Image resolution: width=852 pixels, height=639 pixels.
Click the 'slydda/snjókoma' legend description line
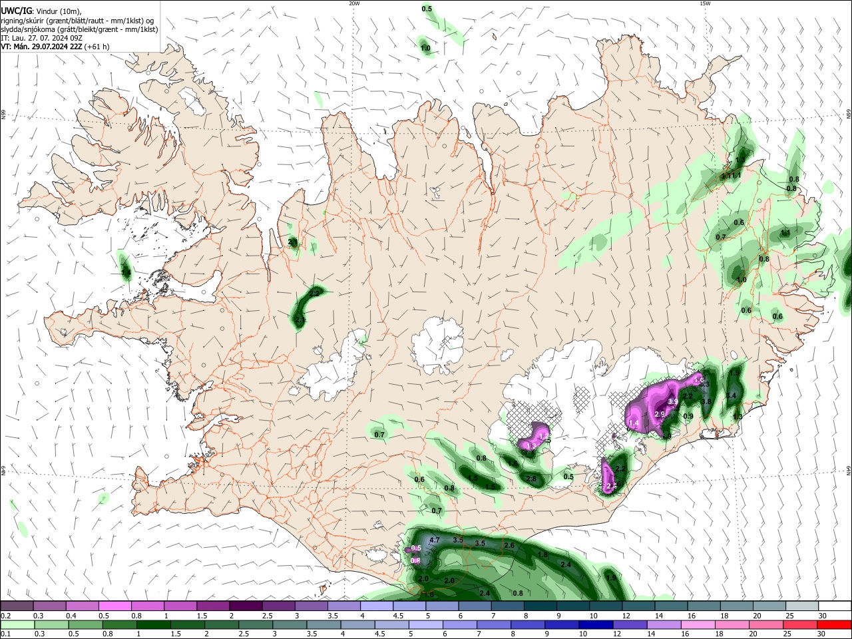pyautogui.click(x=79, y=29)
